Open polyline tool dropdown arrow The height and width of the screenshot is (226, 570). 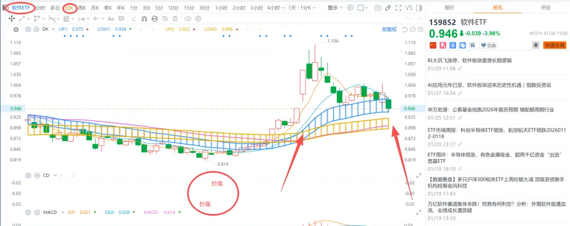click(43, 18)
